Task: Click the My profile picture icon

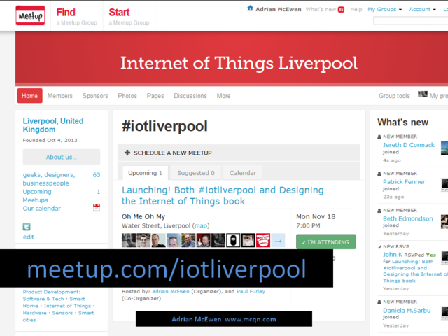Action: (x=423, y=94)
